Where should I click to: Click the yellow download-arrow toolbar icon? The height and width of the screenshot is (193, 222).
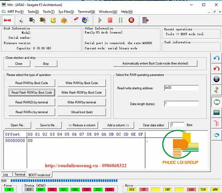(x=53, y=20)
